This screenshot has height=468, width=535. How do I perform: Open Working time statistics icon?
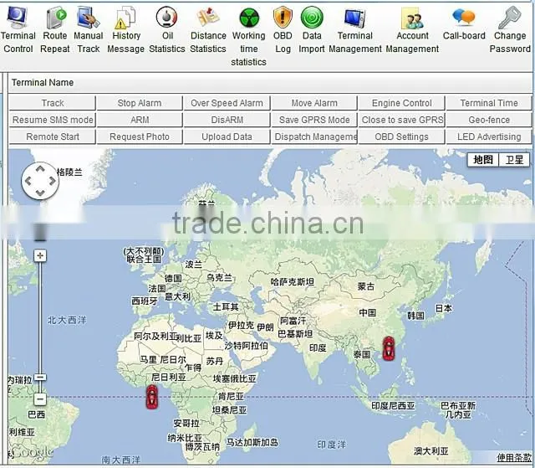[x=249, y=18]
